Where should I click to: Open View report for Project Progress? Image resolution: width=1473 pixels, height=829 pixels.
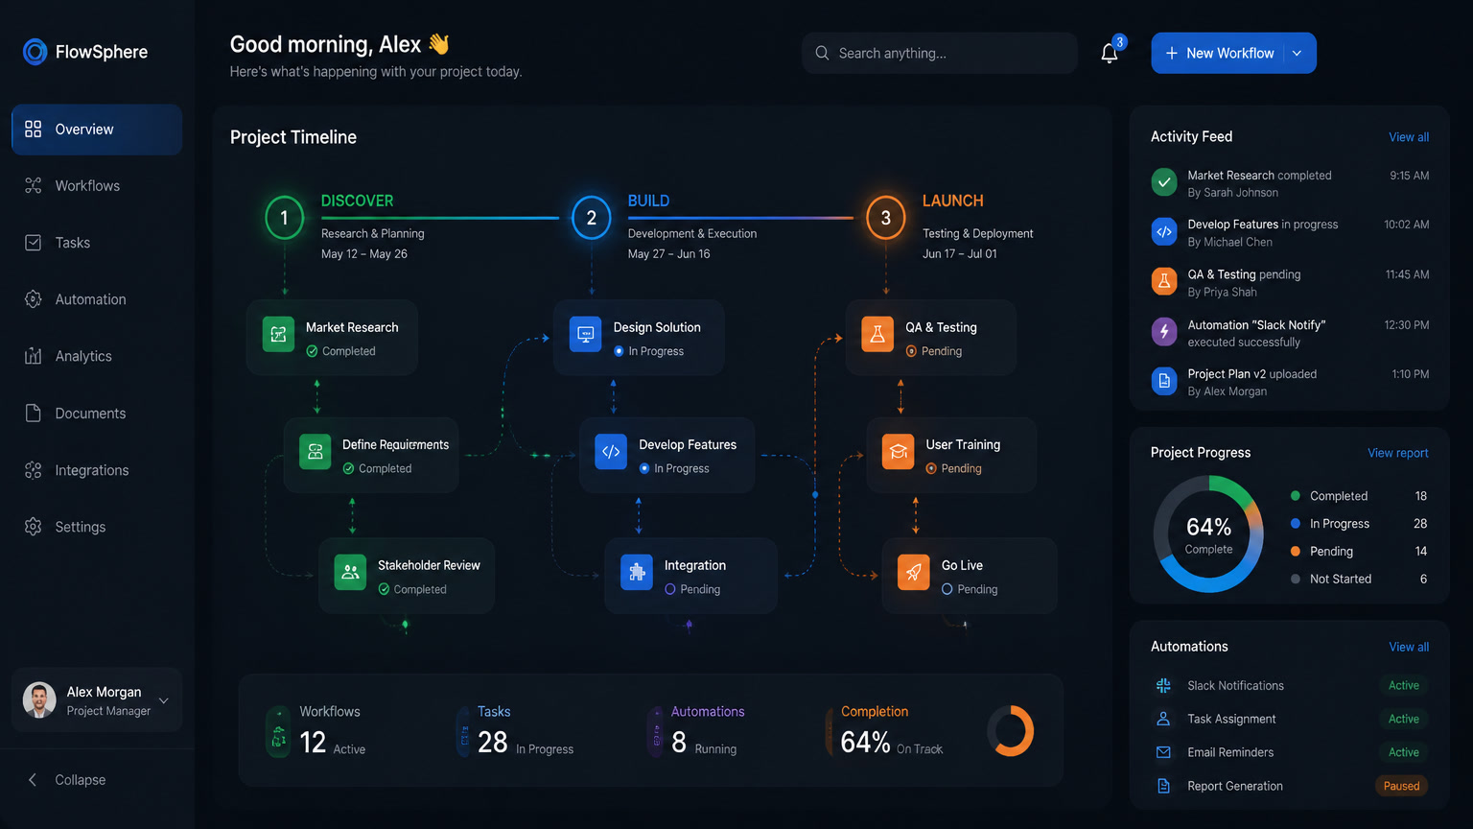tap(1397, 453)
